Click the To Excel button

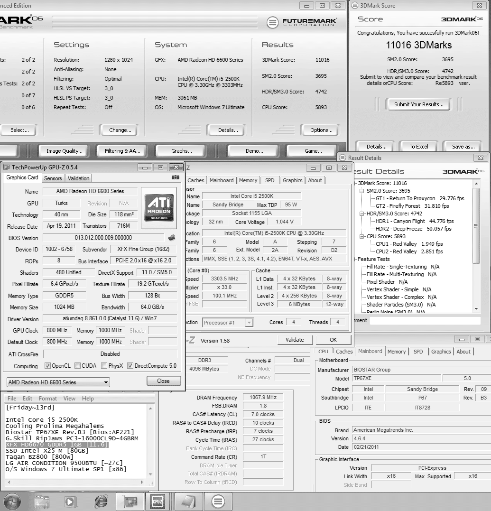click(419, 147)
